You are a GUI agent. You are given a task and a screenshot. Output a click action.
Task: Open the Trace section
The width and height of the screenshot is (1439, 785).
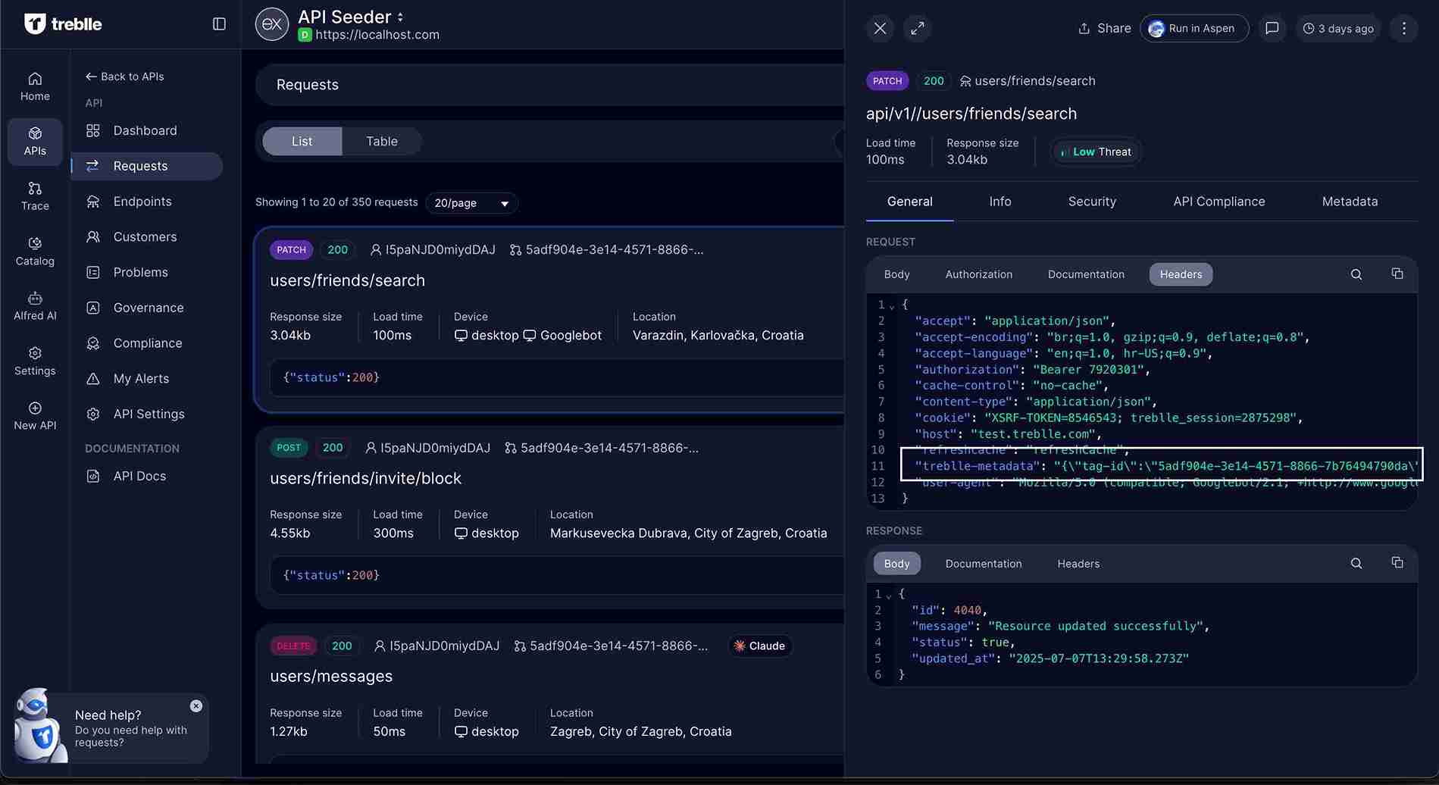[35, 195]
